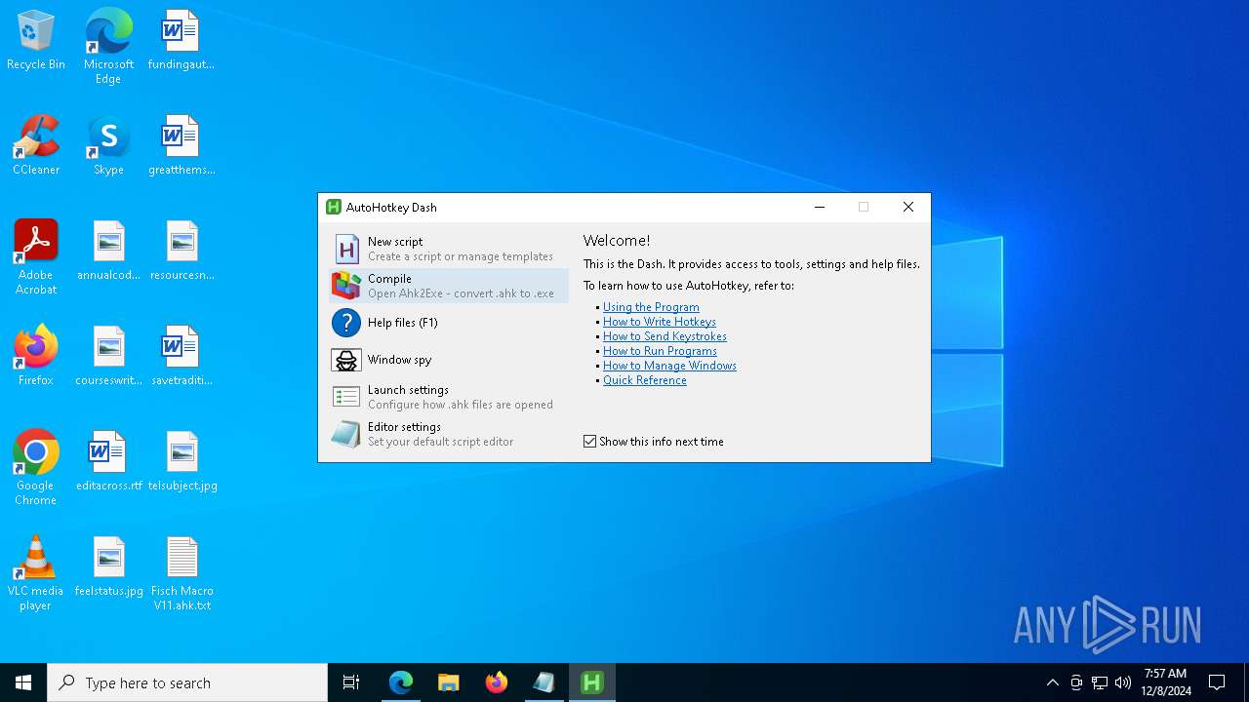Open the Quick Reference link
The image size is (1249, 702).
645,380
